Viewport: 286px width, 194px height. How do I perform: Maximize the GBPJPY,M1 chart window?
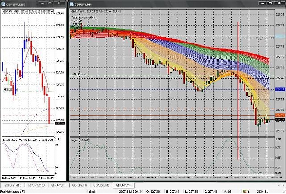[270, 3]
